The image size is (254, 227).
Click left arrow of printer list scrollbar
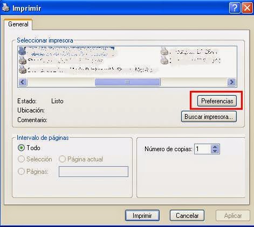(23, 82)
